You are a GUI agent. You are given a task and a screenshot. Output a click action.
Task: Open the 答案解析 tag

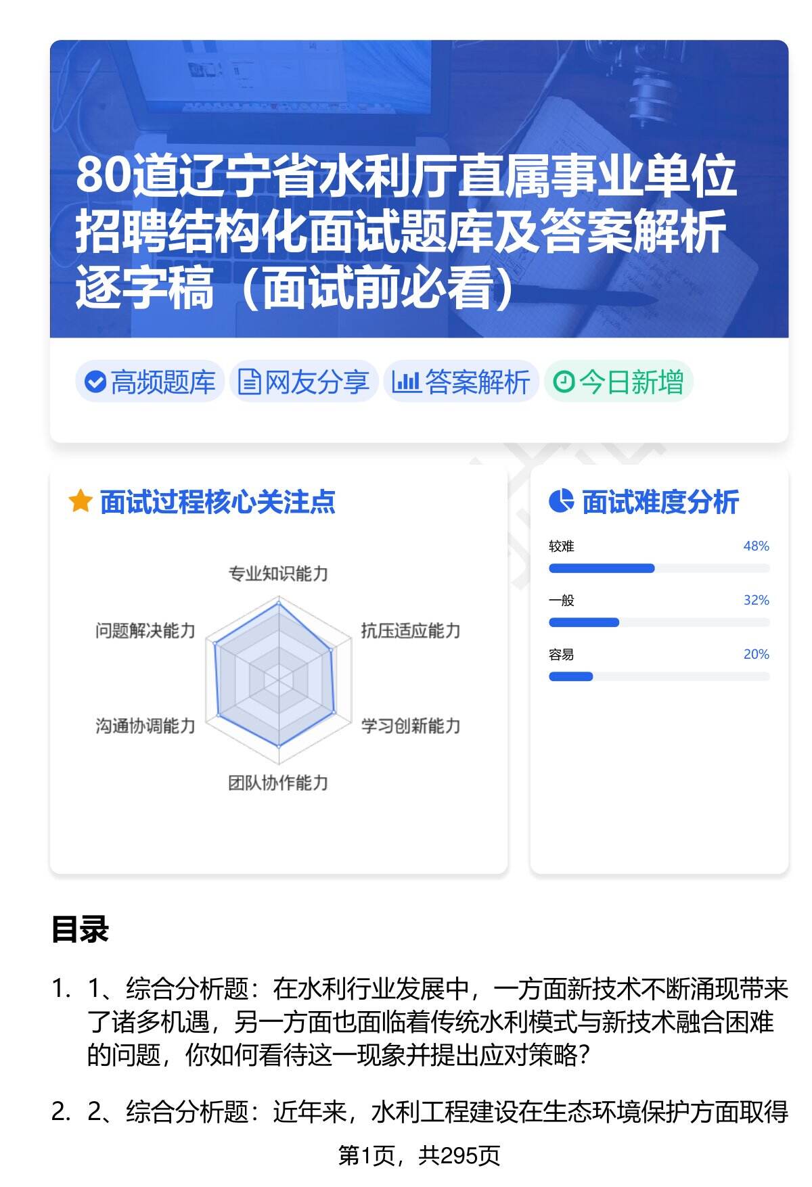(x=461, y=382)
